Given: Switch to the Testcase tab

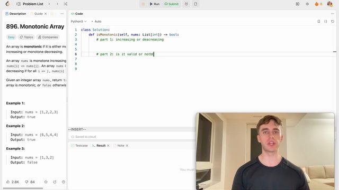Looking at the screenshot, I should [x=79, y=146].
